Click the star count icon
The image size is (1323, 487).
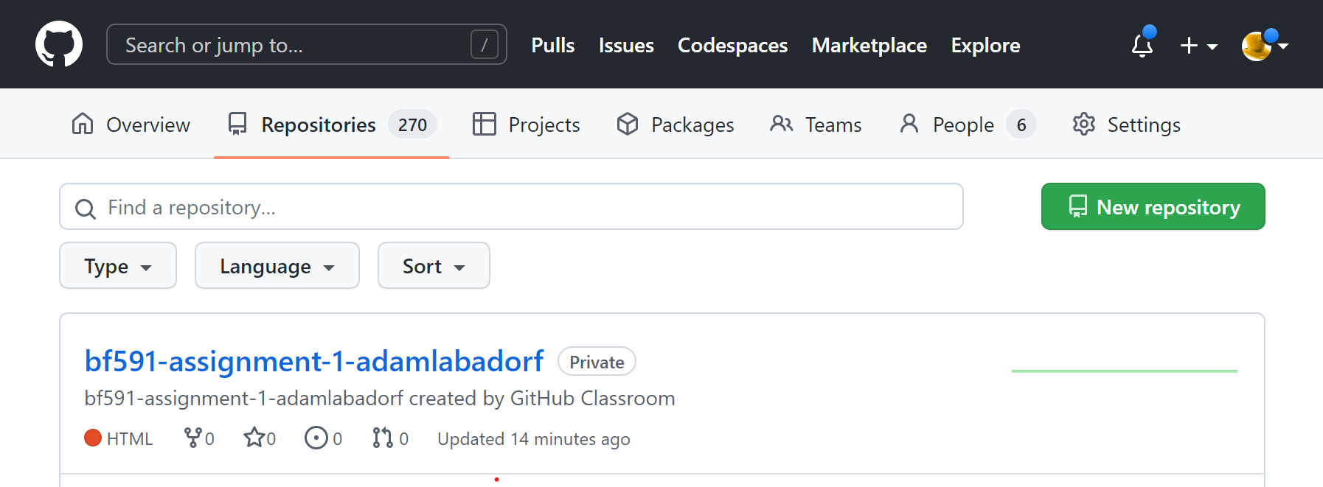[x=254, y=438]
